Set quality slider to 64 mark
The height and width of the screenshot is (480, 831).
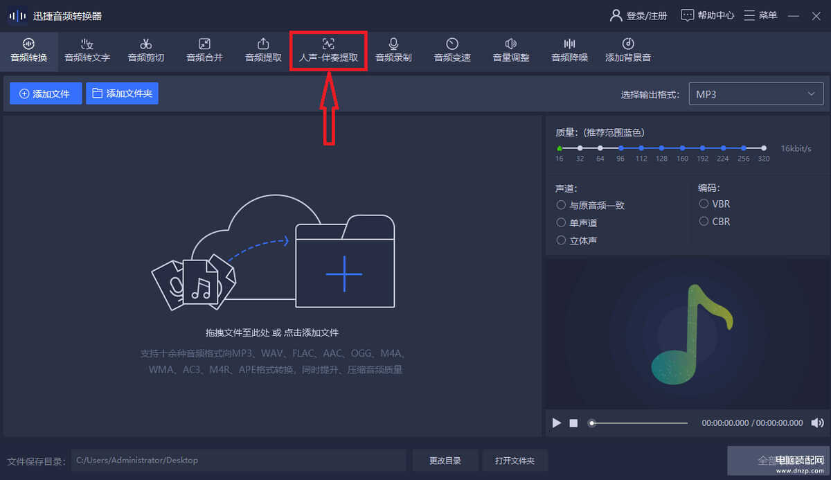600,148
